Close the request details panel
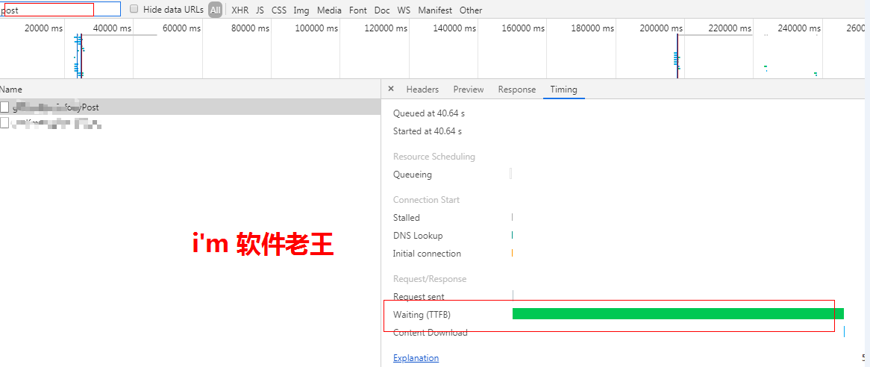 pos(391,89)
